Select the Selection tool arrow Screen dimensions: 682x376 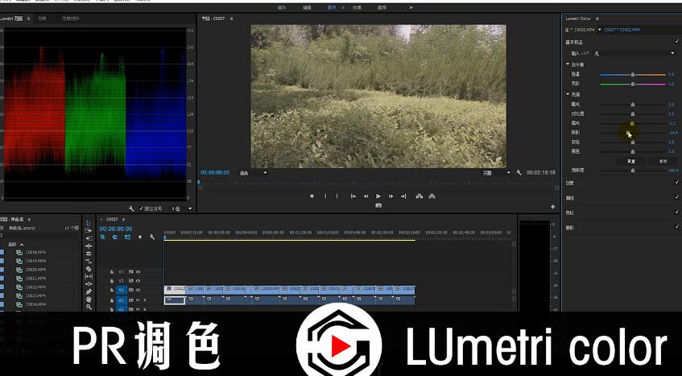89,223
